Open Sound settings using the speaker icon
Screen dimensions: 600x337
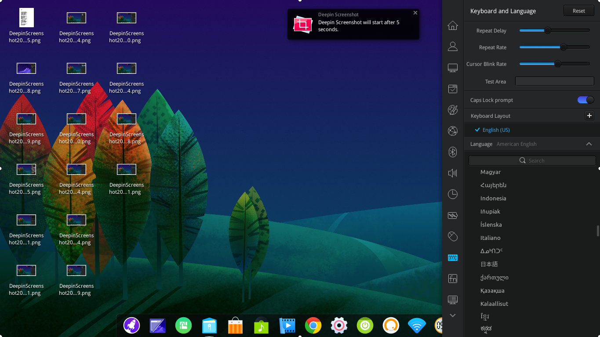452,173
